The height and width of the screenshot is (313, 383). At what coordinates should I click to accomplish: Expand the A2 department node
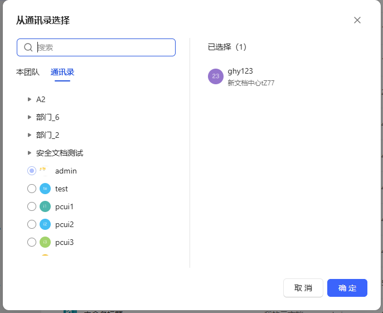[x=30, y=99]
